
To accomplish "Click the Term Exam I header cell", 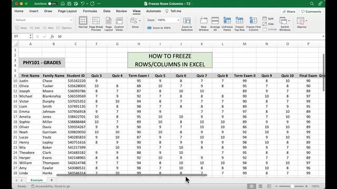I will coord(138,76).
